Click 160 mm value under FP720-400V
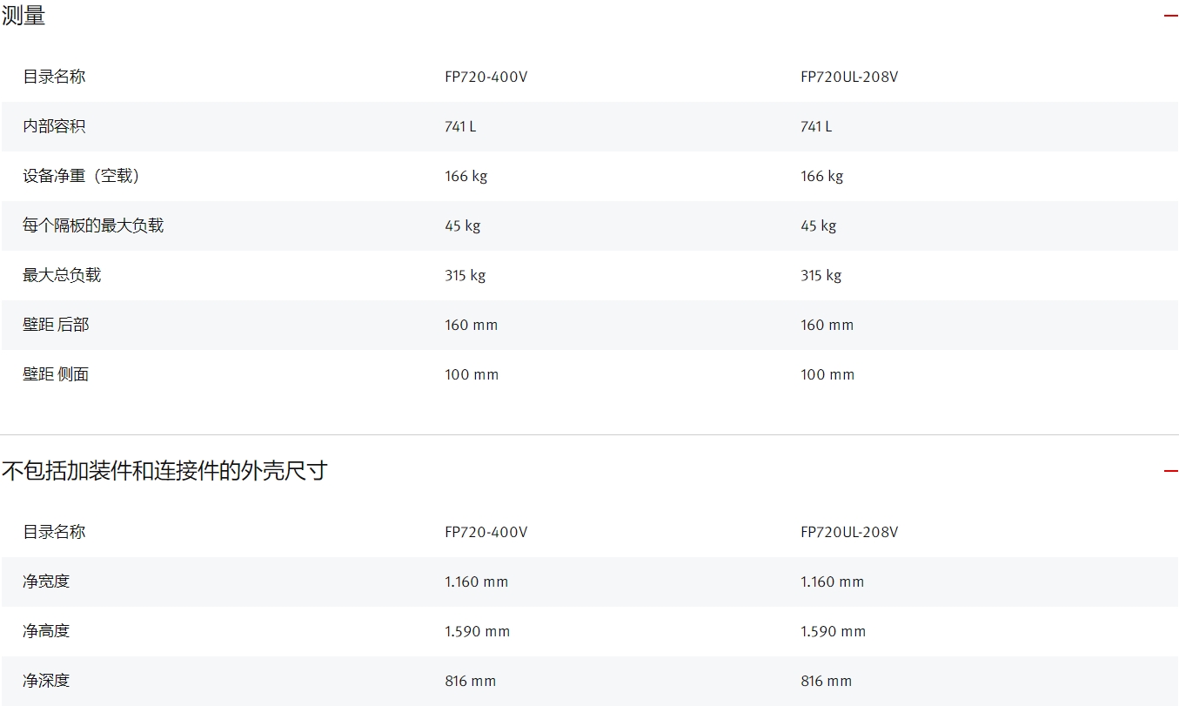This screenshot has height=706, width=1179. point(472,325)
